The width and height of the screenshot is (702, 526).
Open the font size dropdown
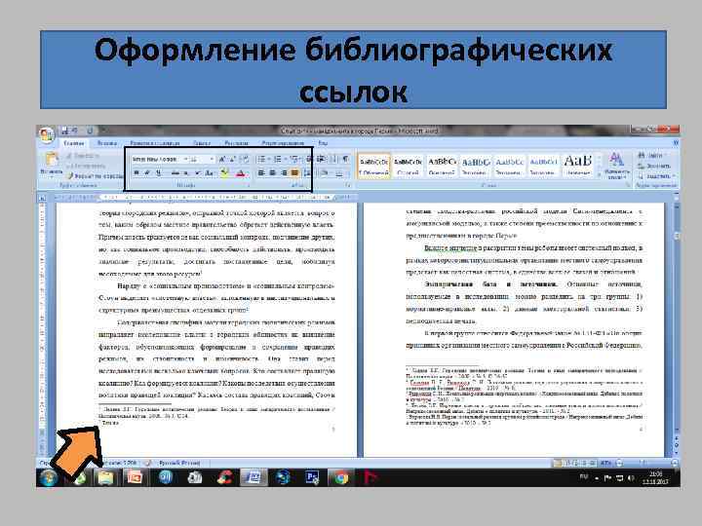pos(212,159)
